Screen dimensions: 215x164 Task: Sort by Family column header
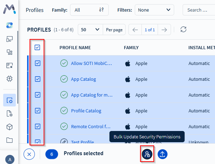pos(131,47)
